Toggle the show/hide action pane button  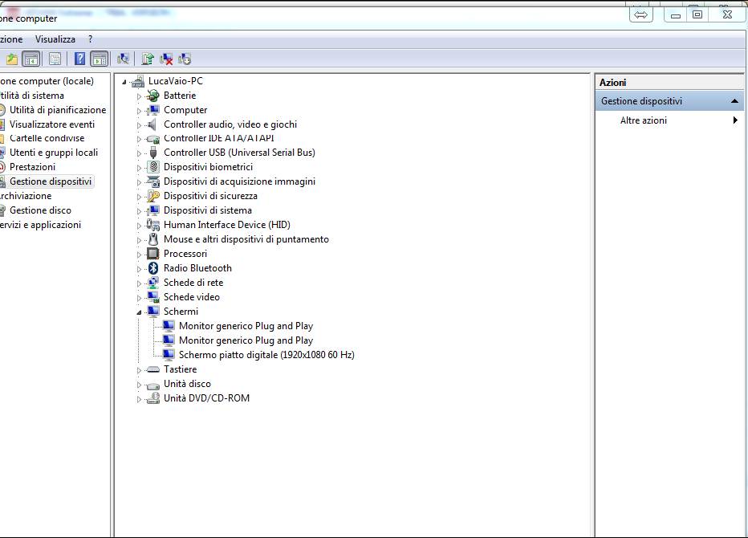pos(100,59)
